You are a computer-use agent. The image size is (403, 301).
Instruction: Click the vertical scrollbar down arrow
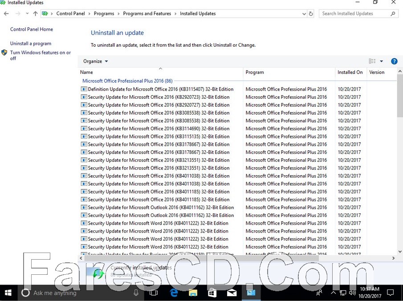coord(399,252)
